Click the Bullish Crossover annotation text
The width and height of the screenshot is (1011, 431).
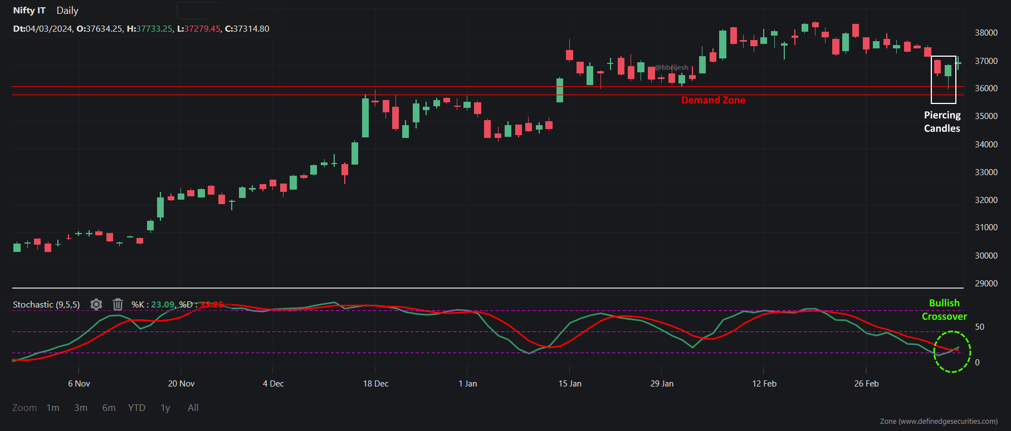pos(944,310)
